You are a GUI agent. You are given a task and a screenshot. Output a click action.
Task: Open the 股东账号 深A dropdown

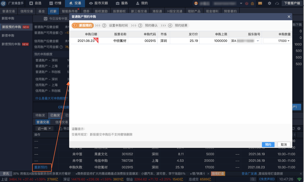tap(245, 41)
